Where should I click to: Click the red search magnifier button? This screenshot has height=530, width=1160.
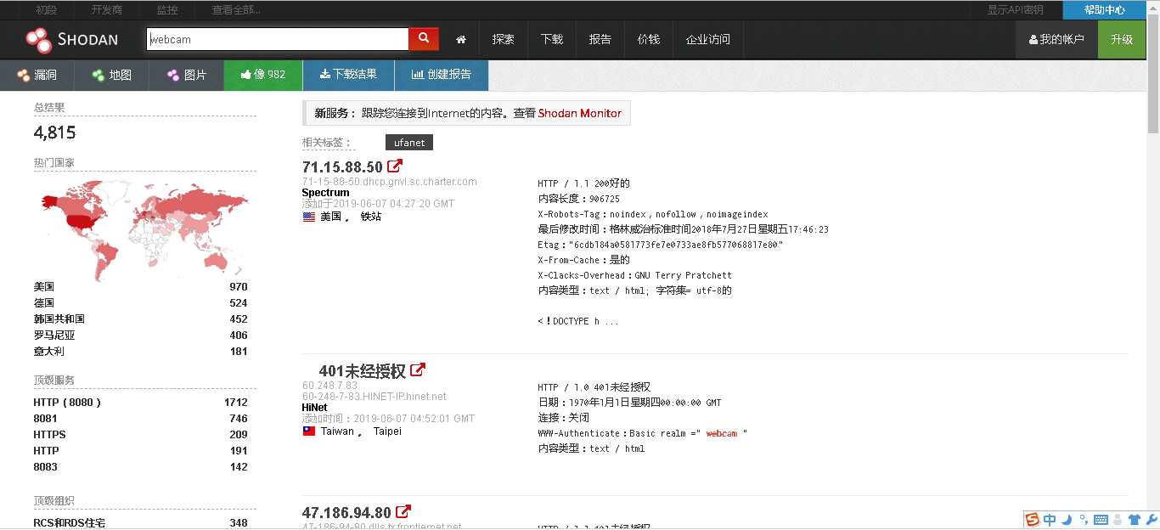pos(424,39)
